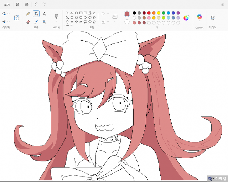The image size is (228, 182).
Task: Select Color 1 primary swatch
Action: click(x=127, y=14)
